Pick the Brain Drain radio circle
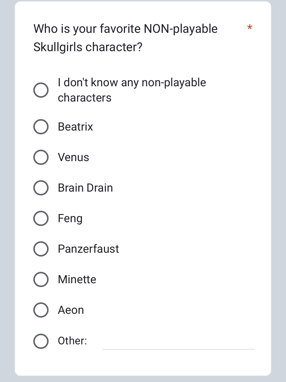This screenshot has height=382, width=286. [x=41, y=188]
